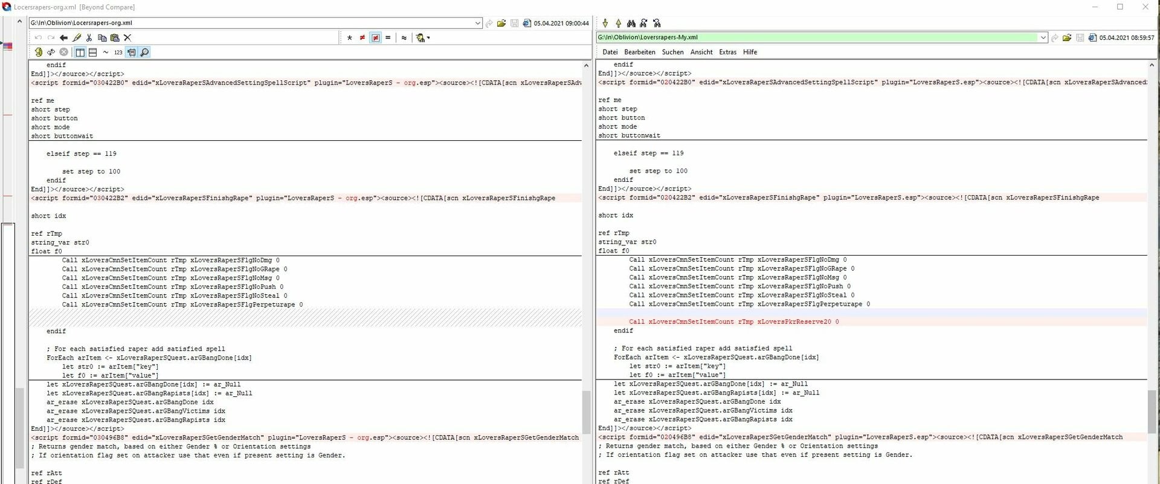Open the Suchen menu
This screenshot has width=1160, height=484.
672,52
